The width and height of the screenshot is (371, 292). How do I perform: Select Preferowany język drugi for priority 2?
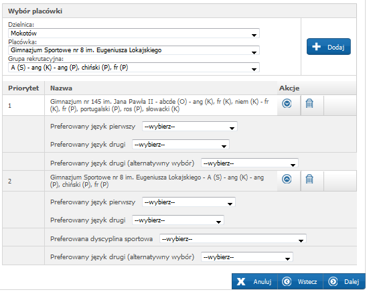tap(178, 220)
